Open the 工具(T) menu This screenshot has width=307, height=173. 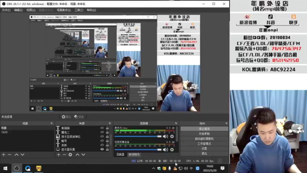(x=79, y=10)
